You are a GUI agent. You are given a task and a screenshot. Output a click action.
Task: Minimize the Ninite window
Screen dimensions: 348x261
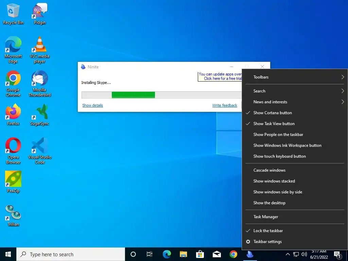coord(231,67)
